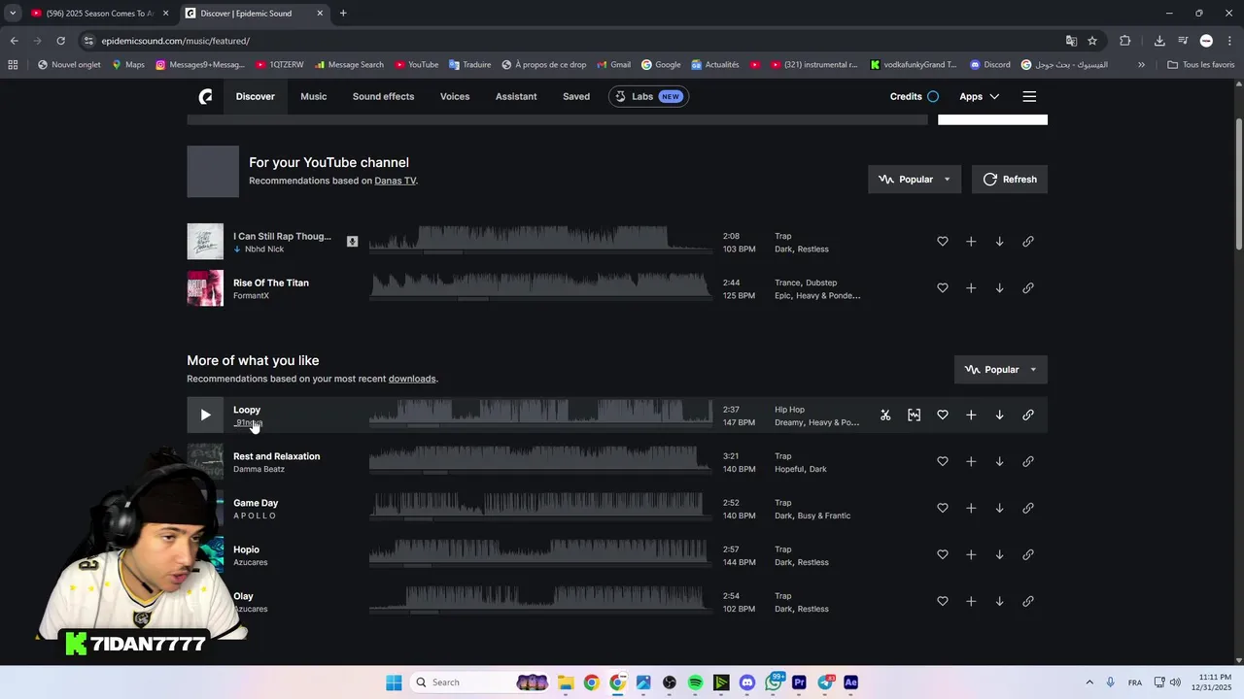
Task: Show all bookmarks in Tous les favoris
Action: click(1200, 65)
